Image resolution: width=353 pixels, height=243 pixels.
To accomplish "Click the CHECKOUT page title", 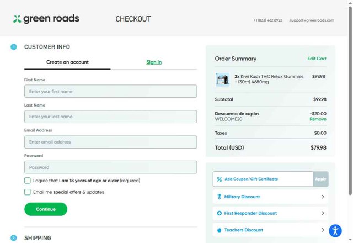I will (x=133, y=19).
